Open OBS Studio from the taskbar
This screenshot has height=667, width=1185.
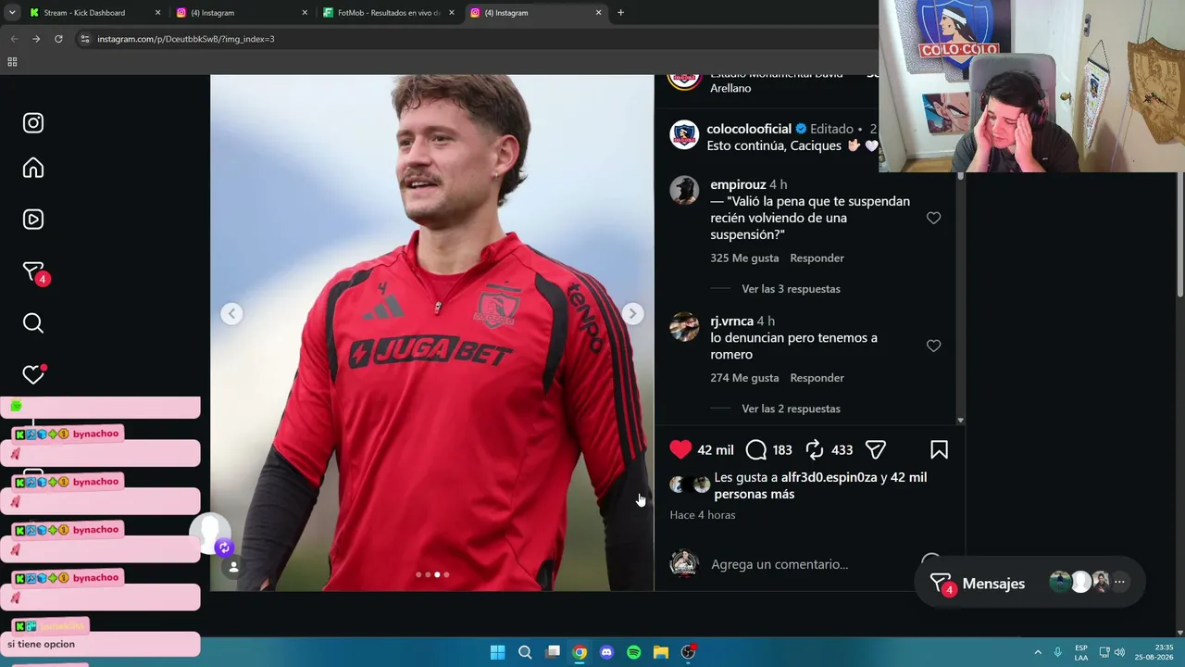[688, 652]
